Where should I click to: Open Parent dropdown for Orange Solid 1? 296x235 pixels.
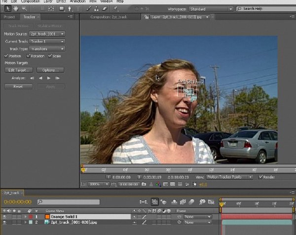[x=198, y=217]
